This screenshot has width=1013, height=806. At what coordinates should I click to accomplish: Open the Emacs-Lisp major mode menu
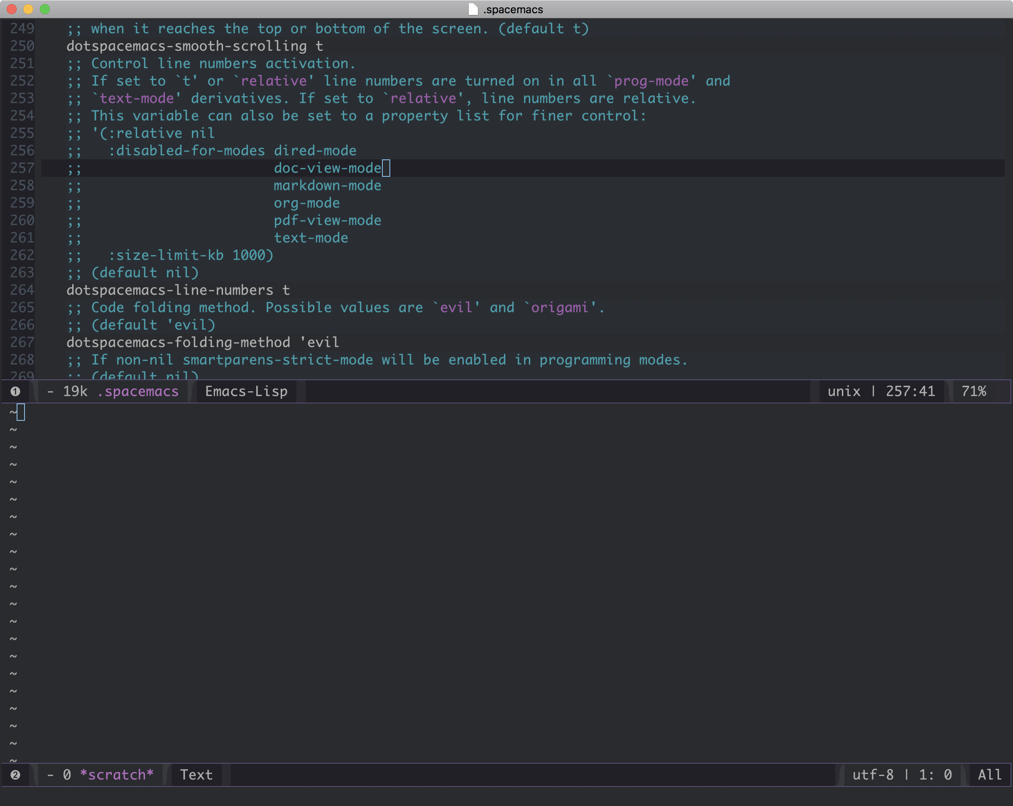[246, 391]
